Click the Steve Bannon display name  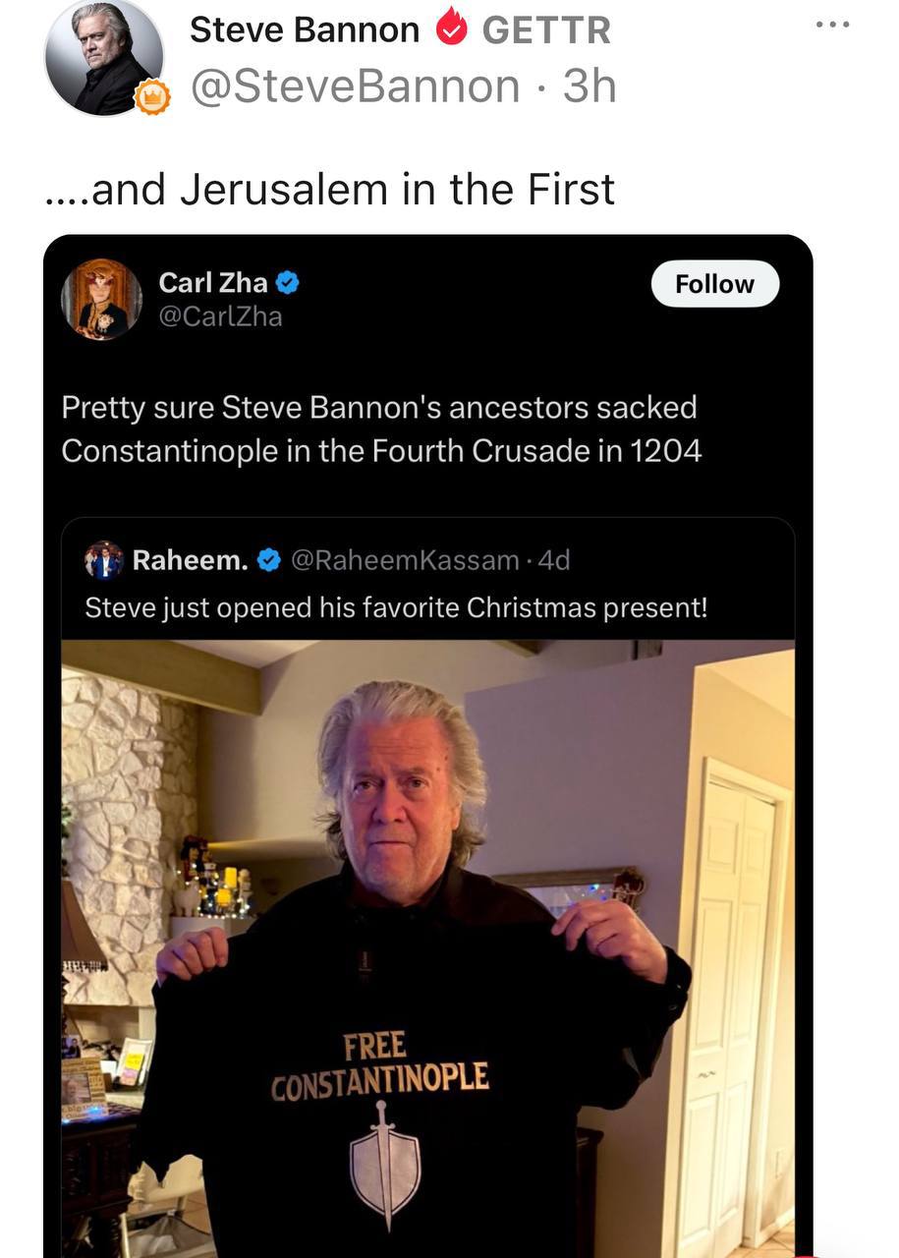(x=305, y=29)
